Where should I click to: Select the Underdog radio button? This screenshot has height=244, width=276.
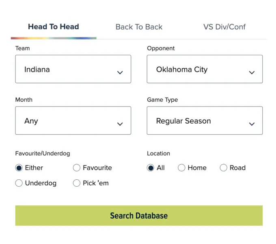pos(19,183)
